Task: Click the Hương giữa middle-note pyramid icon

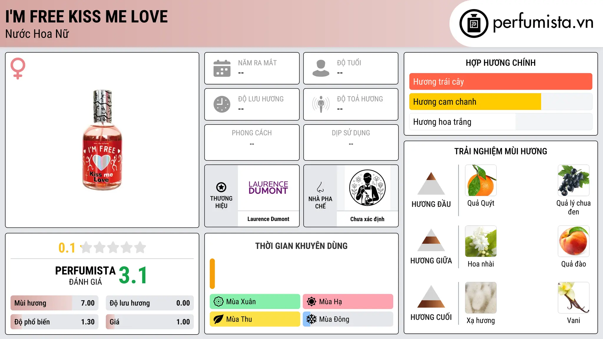Action: pyautogui.click(x=431, y=240)
